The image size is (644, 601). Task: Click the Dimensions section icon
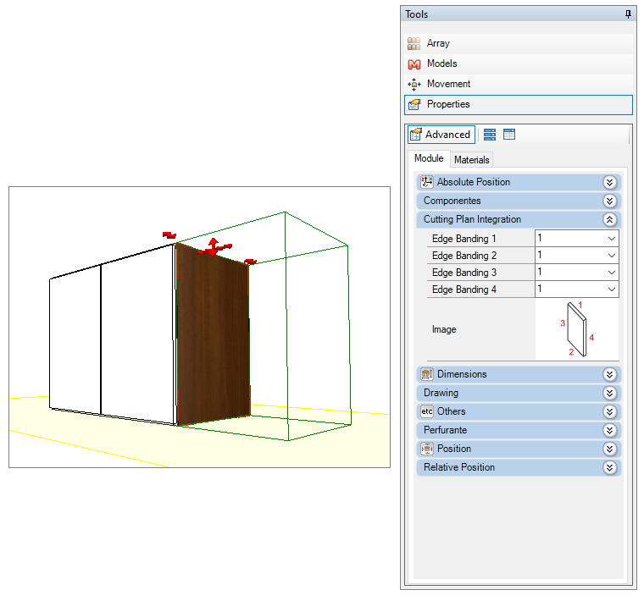pyautogui.click(x=427, y=374)
